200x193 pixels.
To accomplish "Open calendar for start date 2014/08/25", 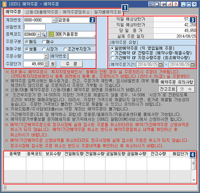I will point(160,65).
